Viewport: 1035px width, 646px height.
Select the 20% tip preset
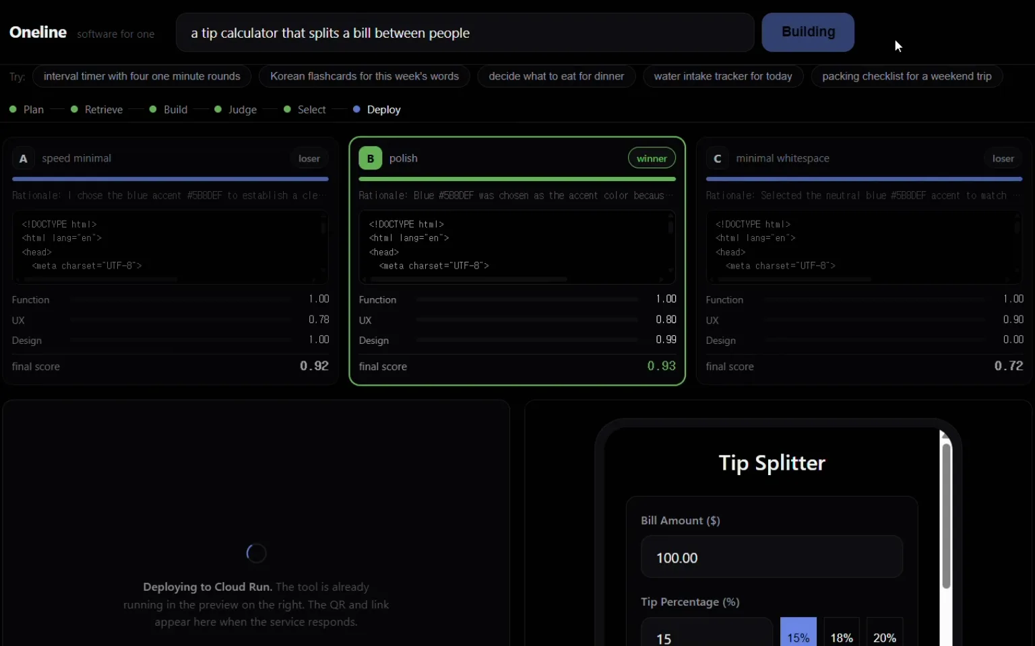point(885,633)
